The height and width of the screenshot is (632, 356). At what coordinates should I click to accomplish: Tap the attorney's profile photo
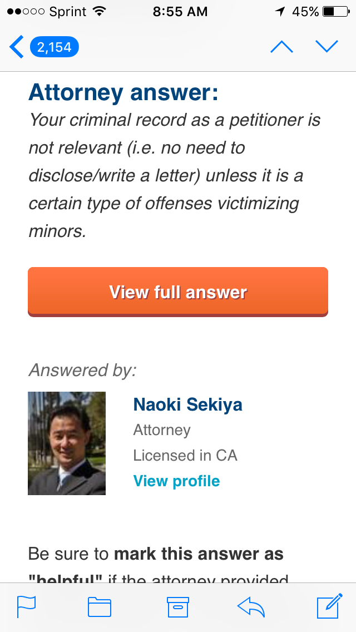click(x=67, y=443)
